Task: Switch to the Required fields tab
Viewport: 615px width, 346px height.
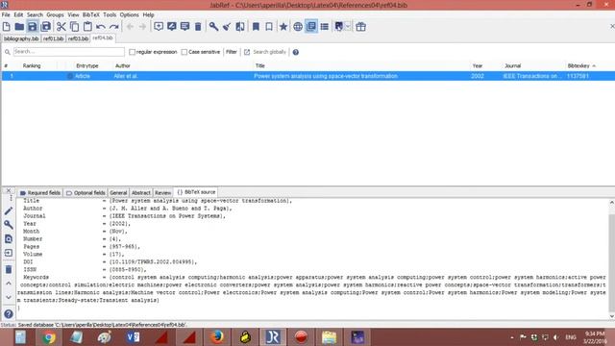Action: [x=40, y=192]
